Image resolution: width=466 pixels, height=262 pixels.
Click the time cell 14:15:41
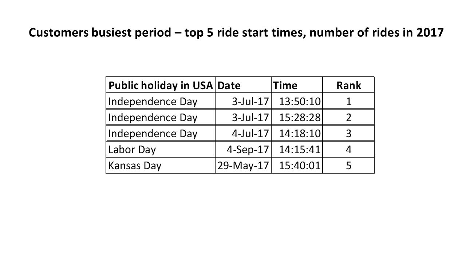pyautogui.click(x=297, y=149)
